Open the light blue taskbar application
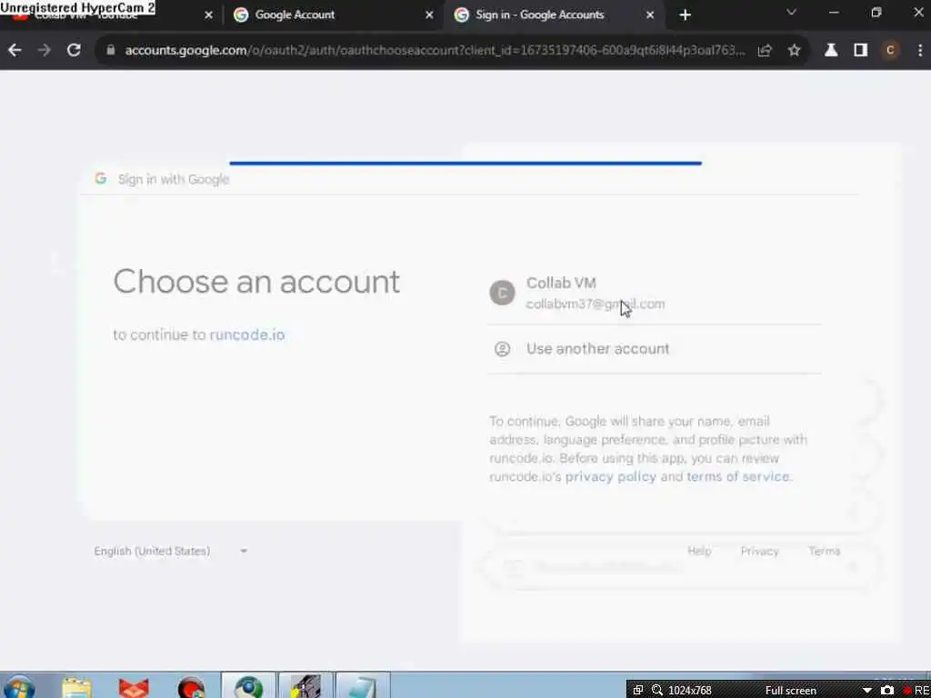This screenshot has height=698, width=931. click(x=362, y=686)
